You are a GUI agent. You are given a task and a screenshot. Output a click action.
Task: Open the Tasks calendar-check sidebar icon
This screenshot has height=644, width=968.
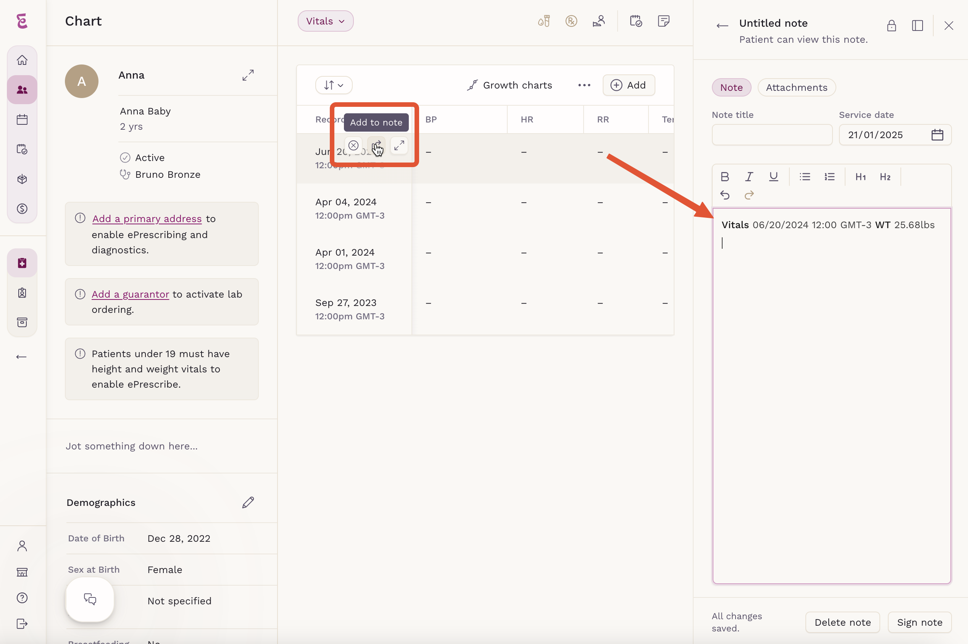click(x=22, y=149)
